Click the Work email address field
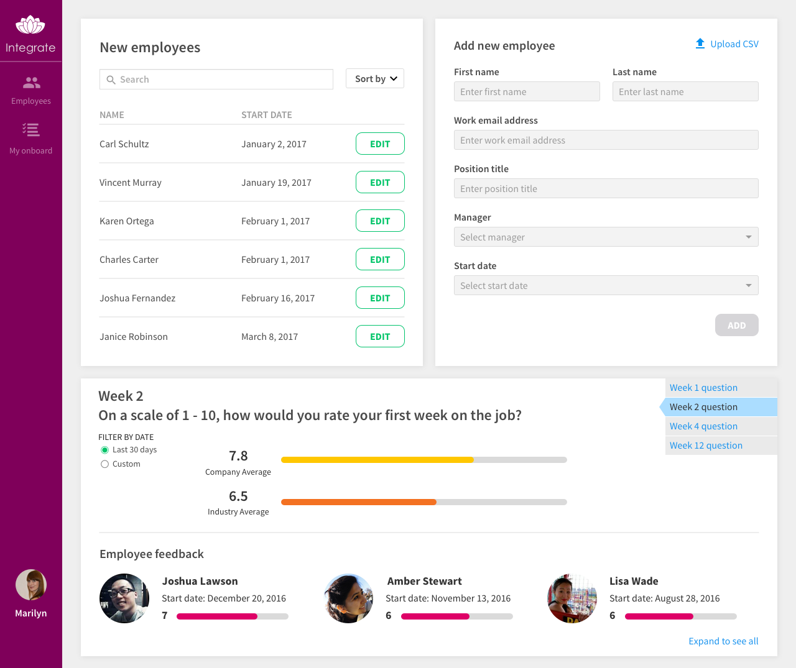796x668 pixels. 606,140
